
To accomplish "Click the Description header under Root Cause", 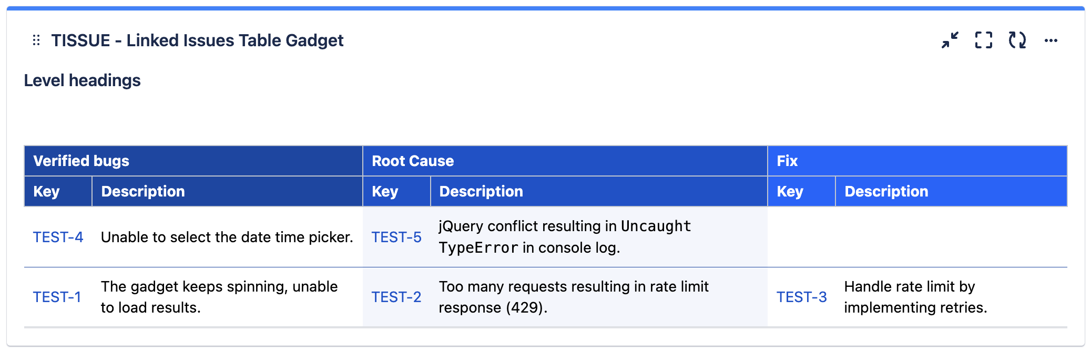I will (481, 191).
